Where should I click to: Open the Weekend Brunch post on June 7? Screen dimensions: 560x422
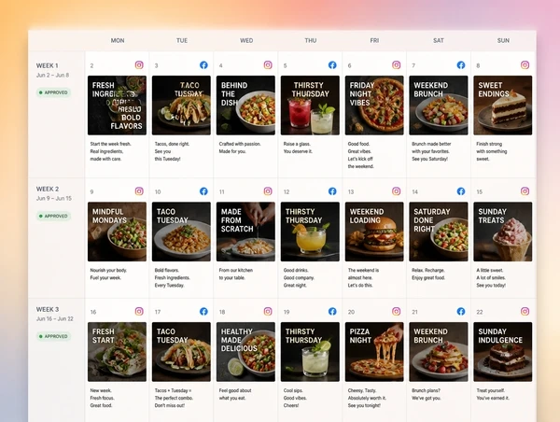click(x=439, y=105)
